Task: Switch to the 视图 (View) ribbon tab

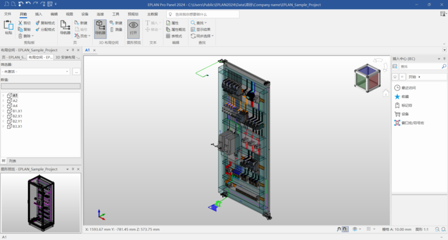Action: tap(69, 14)
